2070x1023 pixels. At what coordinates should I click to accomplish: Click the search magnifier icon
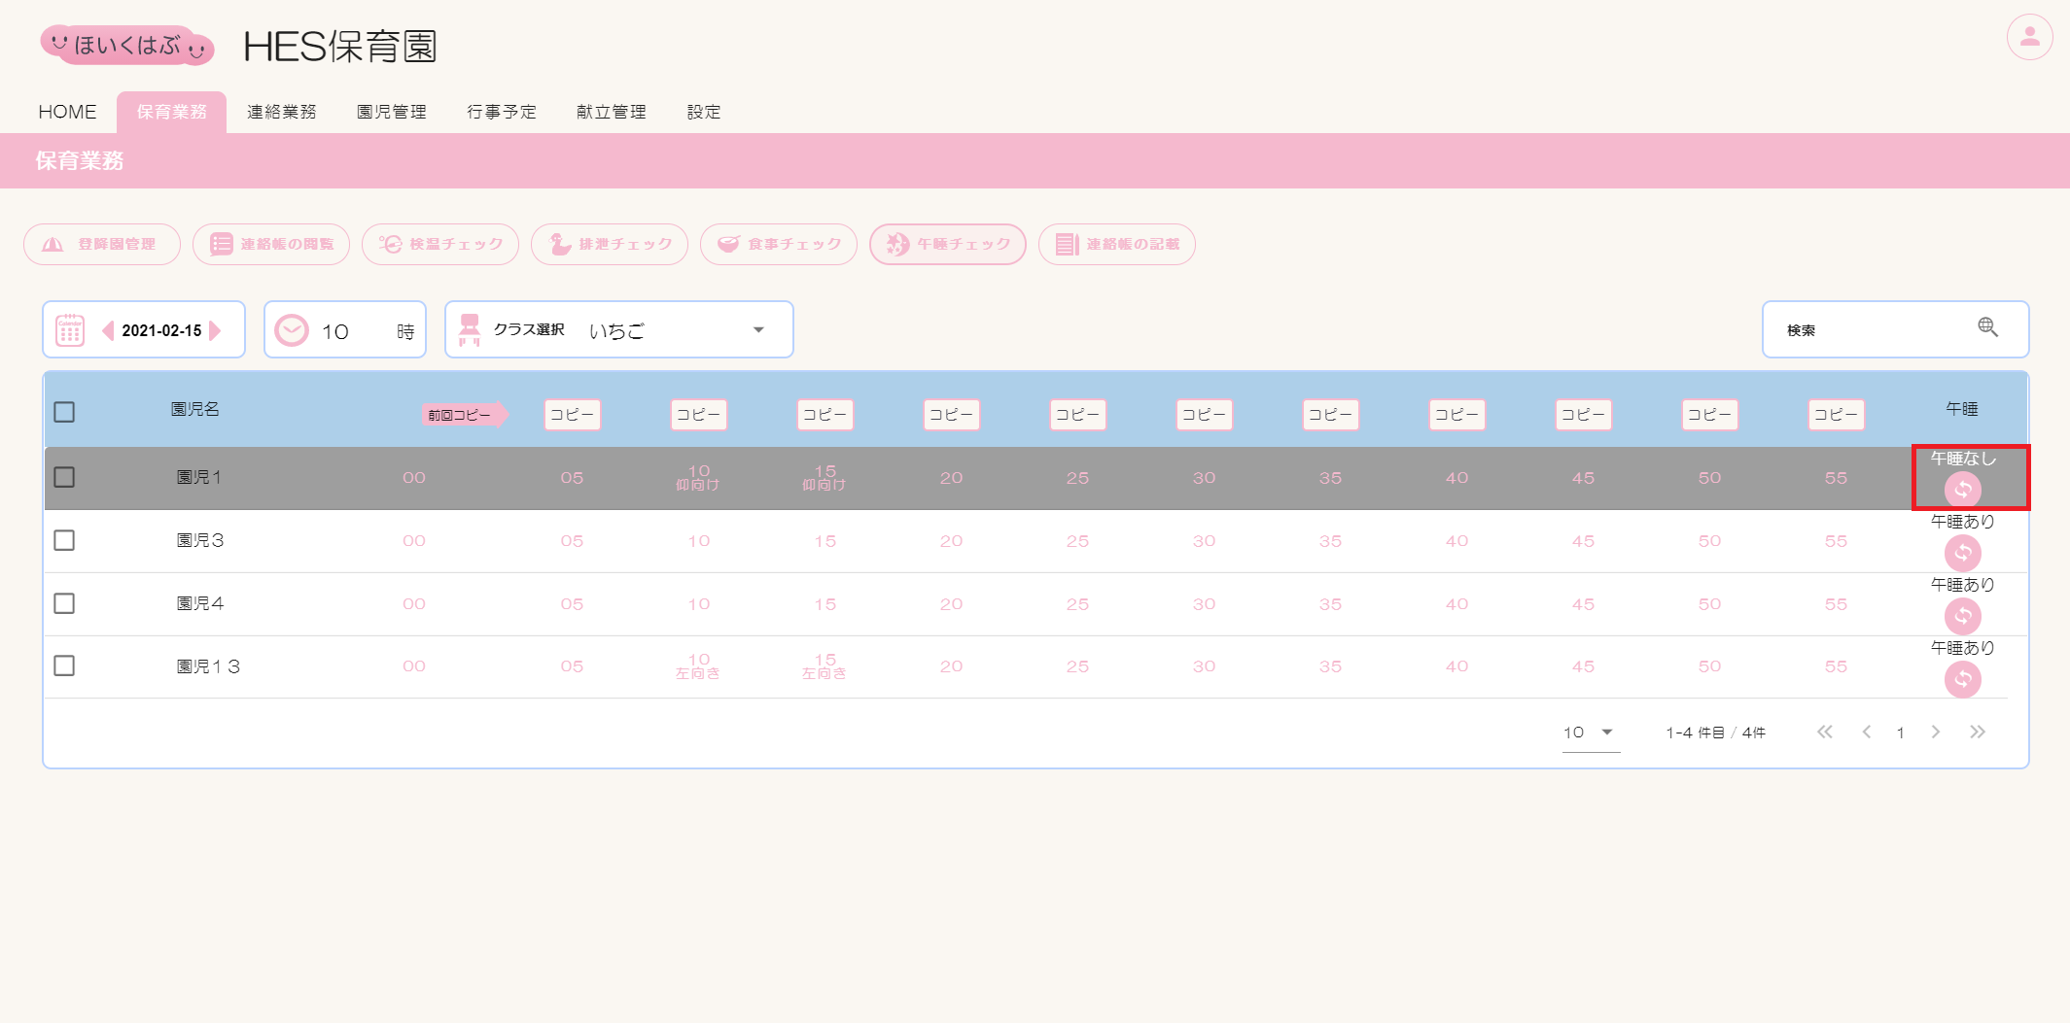pyautogui.click(x=1987, y=327)
